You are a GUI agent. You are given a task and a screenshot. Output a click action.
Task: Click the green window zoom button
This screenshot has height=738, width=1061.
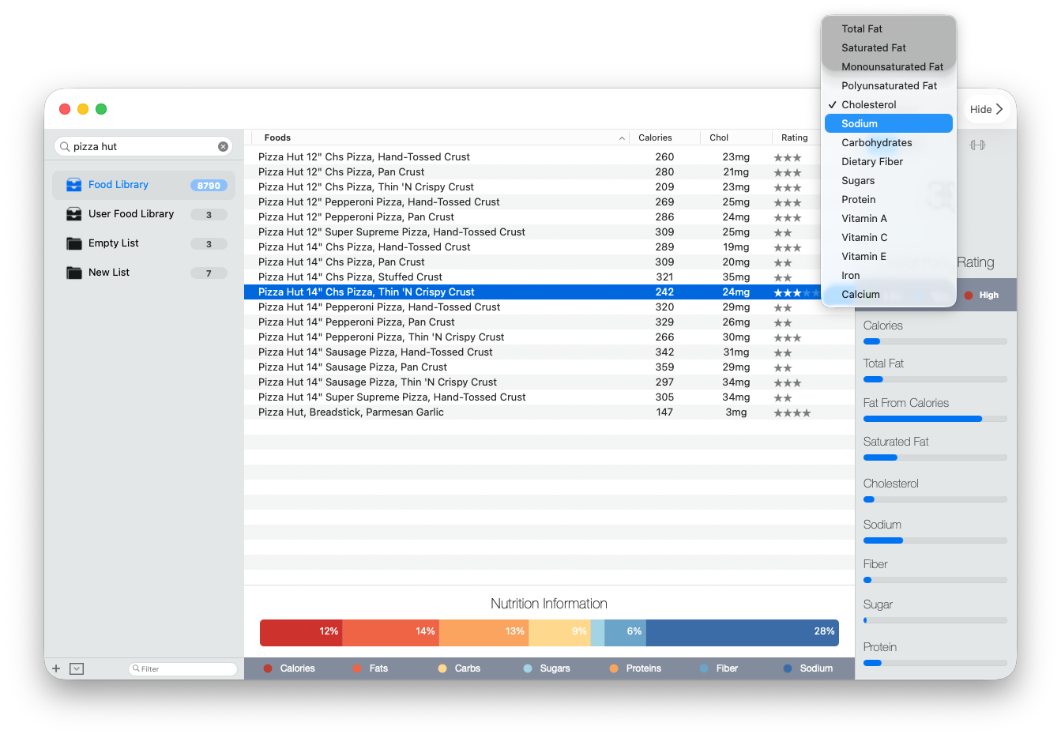click(101, 109)
